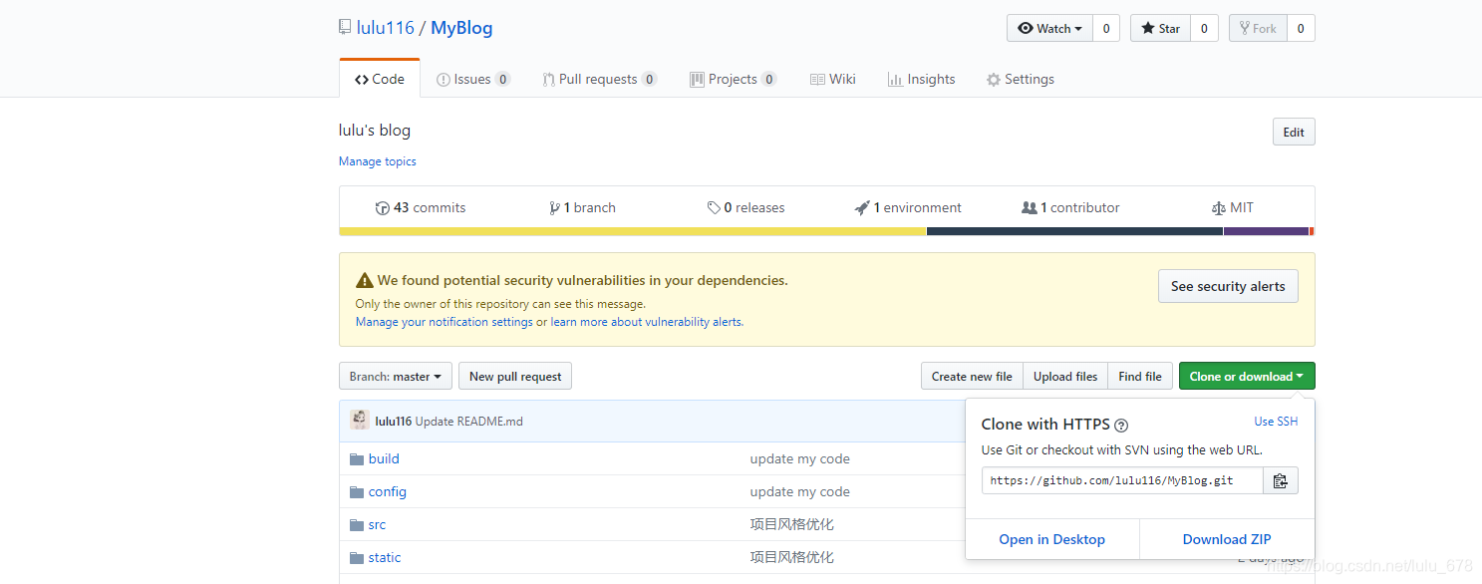Image resolution: width=1482 pixels, height=584 pixels.
Task: Switch to the Insights tab
Action: coord(921,79)
